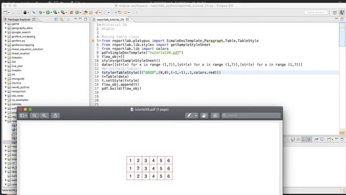Click table cell 4 in bottom row of PDF

click(154, 176)
